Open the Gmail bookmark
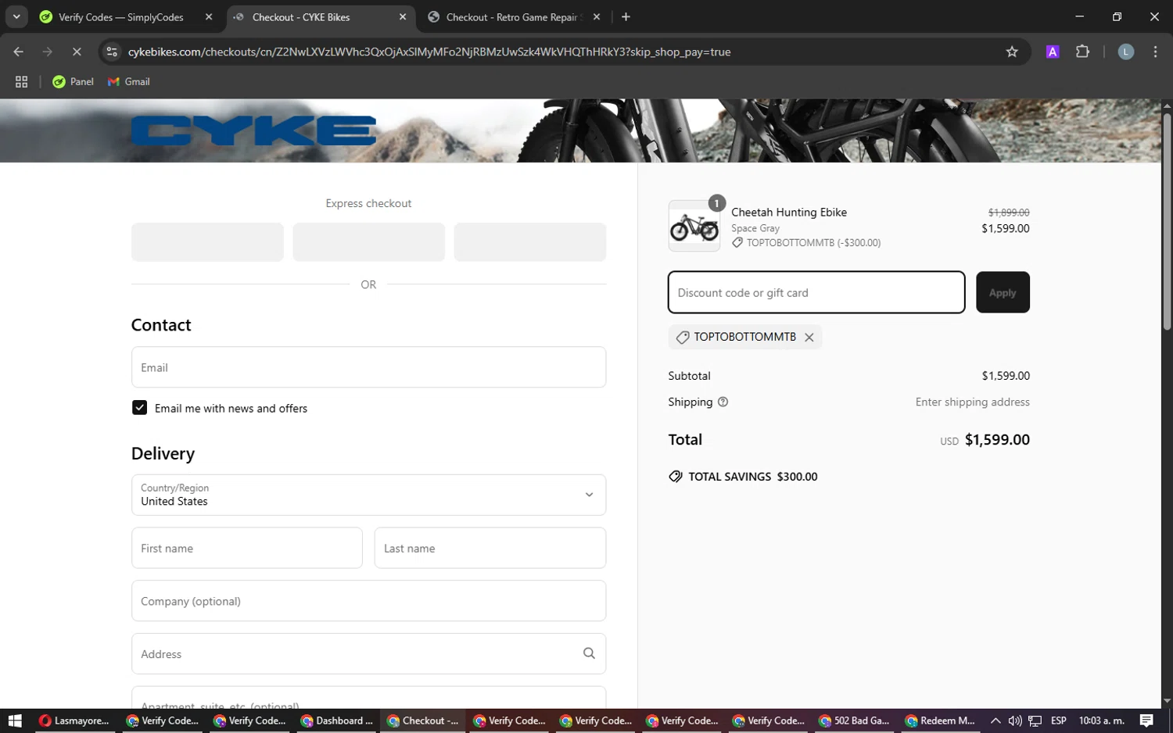Image resolution: width=1173 pixels, height=733 pixels. 129,81
